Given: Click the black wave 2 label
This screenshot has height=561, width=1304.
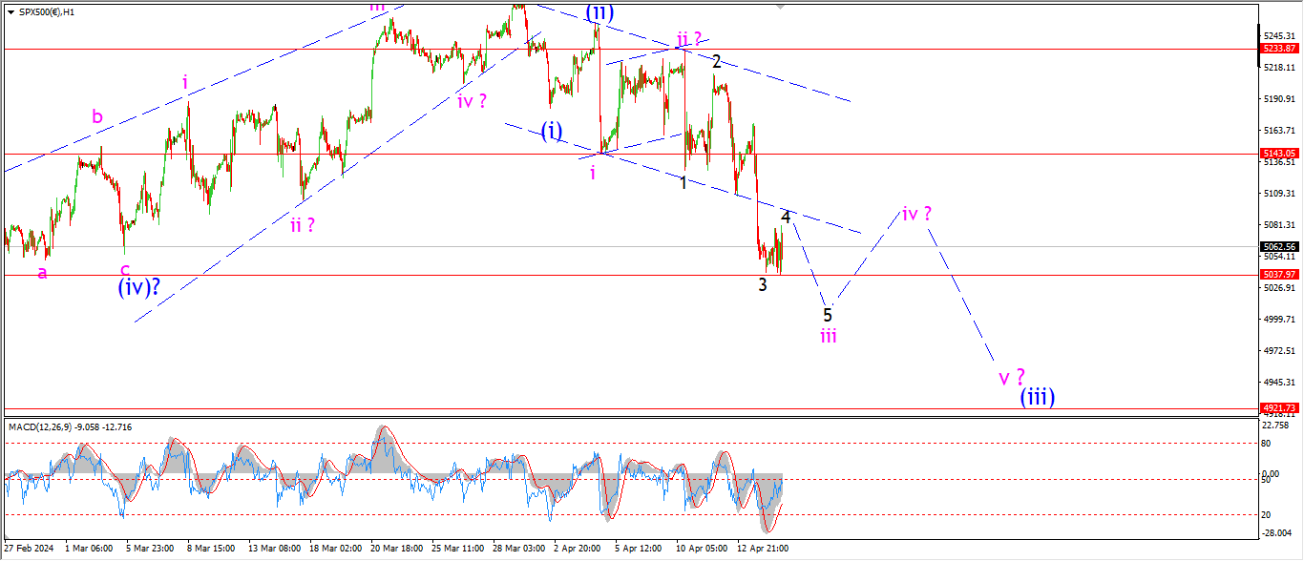Looking at the screenshot, I should click(716, 62).
